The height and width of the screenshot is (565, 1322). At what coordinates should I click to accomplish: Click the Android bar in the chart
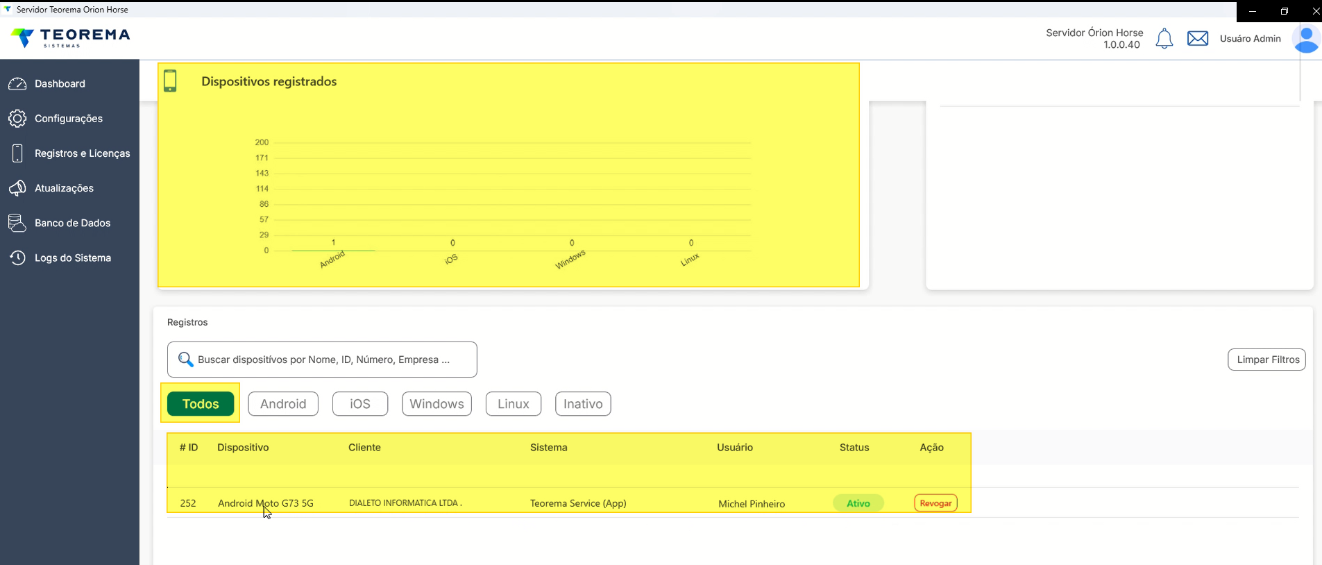pyautogui.click(x=333, y=250)
